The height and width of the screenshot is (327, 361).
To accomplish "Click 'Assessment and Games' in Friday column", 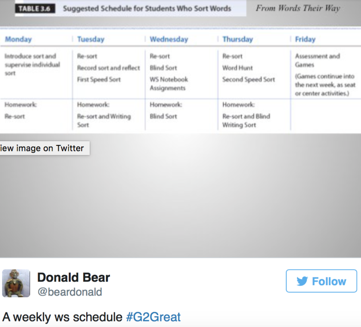I will click(317, 60).
